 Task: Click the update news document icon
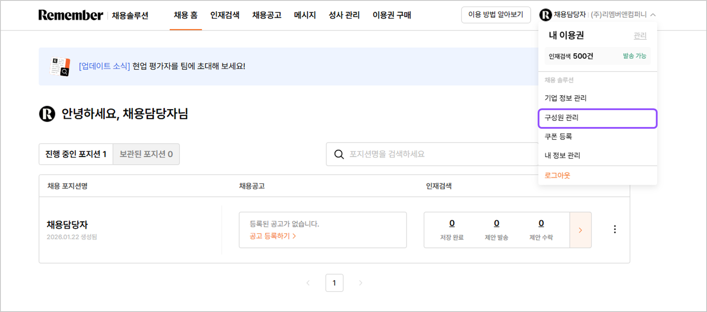(60, 66)
